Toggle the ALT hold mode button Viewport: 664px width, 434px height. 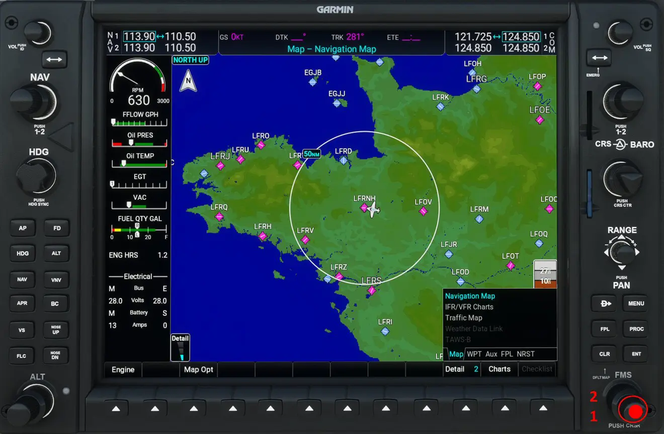coord(56,253)
